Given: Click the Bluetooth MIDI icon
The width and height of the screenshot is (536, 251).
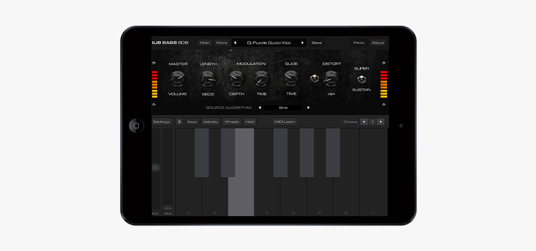Looking at the screenshot, I should (x=179, y=121).
